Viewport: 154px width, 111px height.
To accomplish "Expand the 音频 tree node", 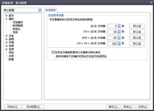I will 6,49.
